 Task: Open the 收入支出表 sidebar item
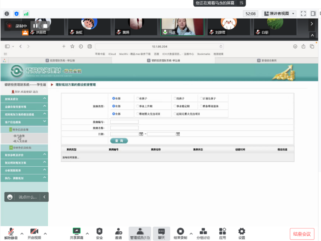20,141
